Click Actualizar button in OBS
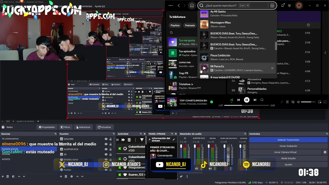 [x=104, y=127]
